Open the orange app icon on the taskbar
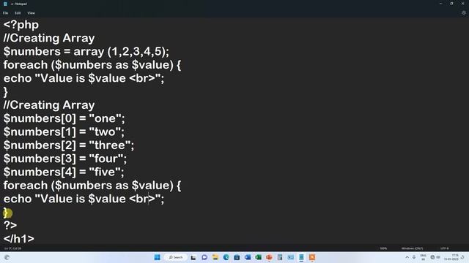 click(x=312, y=257)
